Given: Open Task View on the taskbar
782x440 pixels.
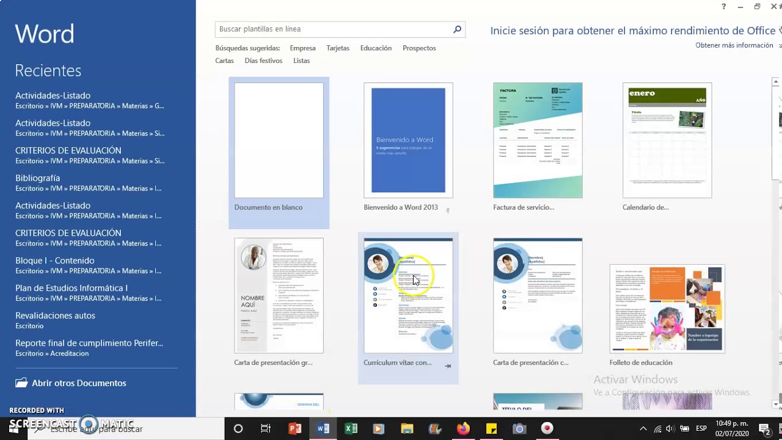Looking at the screenshot, I should pyautogui.click(x=266, y=429).
